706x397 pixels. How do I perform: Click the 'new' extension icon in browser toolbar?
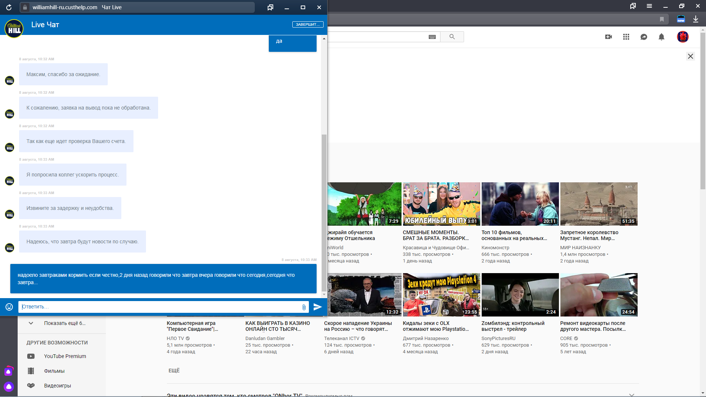pyautogui.click(x=681, y=19)
